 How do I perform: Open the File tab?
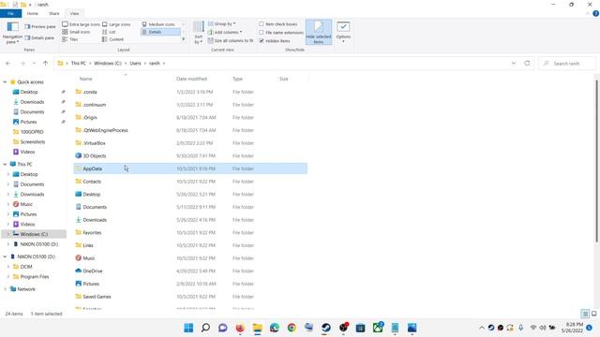click(x=10, y=13)
